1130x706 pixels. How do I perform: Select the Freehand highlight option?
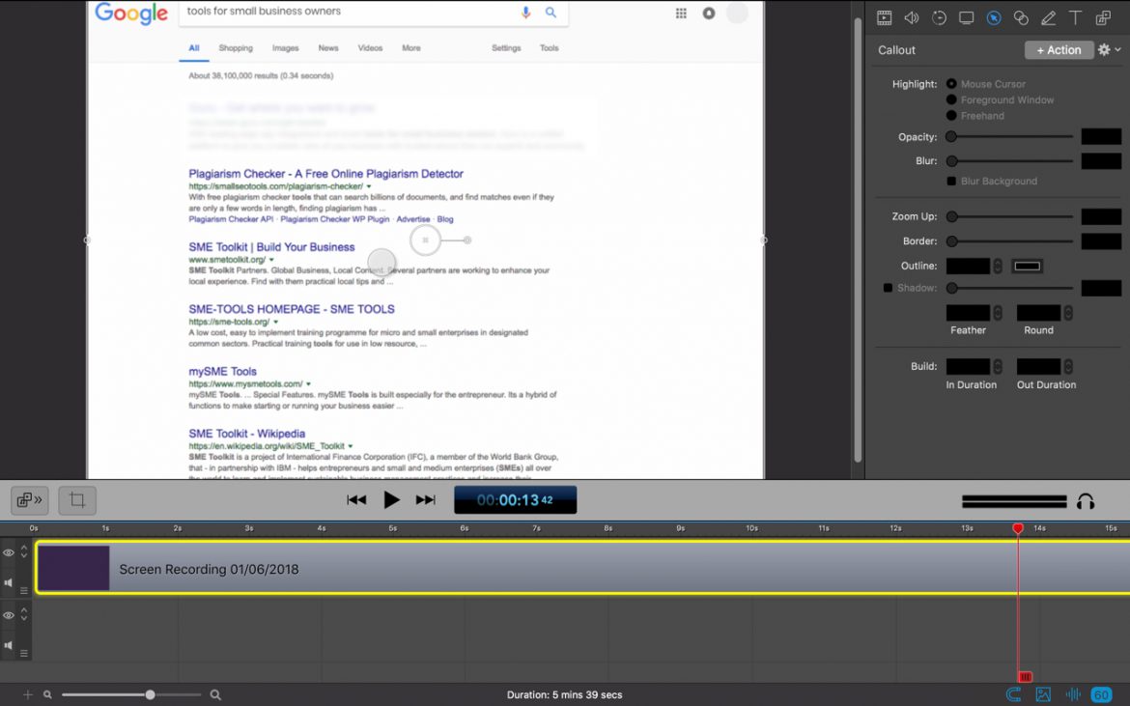951,115
